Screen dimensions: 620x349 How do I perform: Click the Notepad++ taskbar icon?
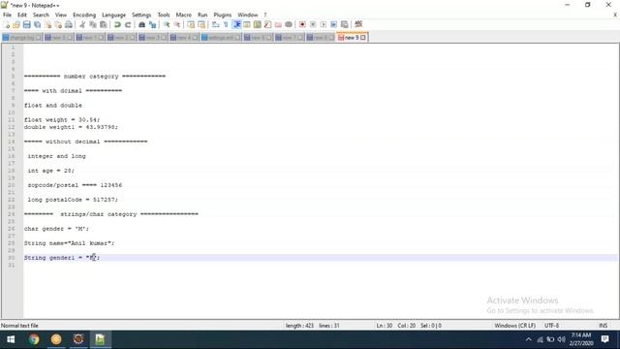tap(101, 339)
